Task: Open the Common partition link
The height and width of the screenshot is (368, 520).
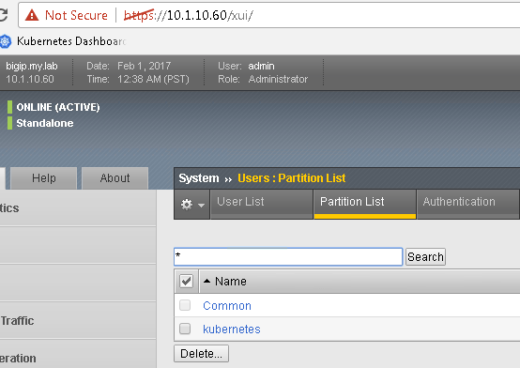Action: (227, 306)
